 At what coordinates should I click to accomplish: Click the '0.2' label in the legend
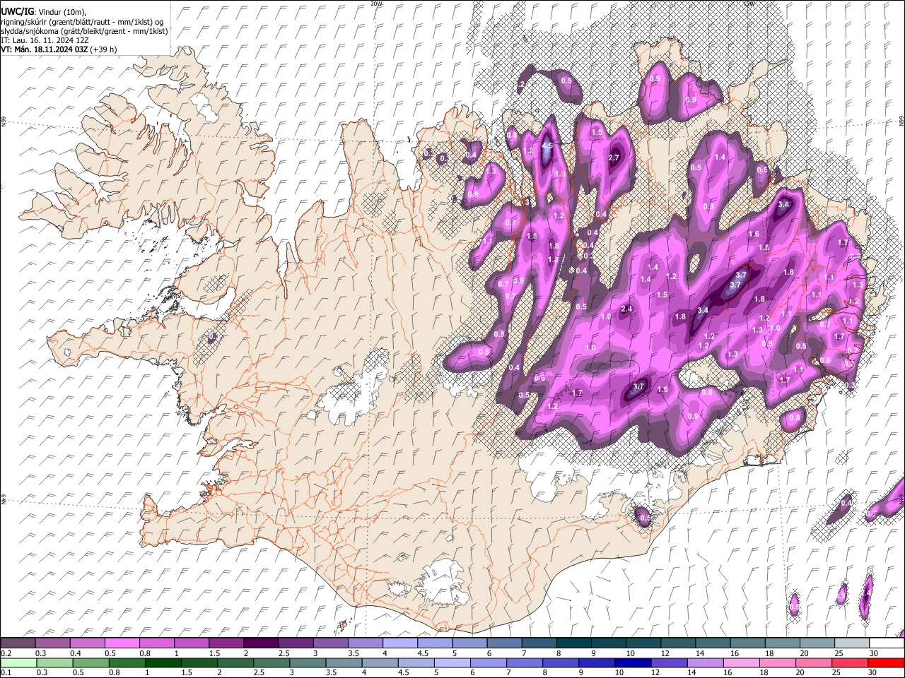tap(6, 653)
